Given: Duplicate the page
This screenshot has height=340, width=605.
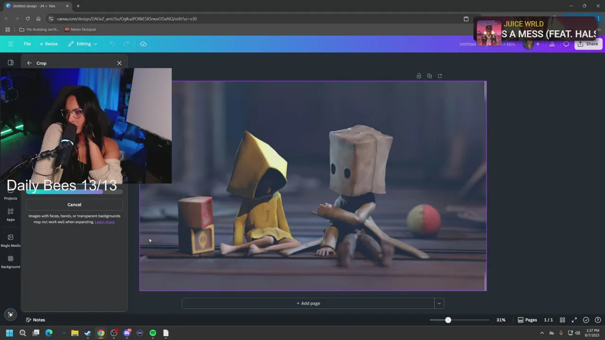Looking at the screenshot, I should 429,76.
